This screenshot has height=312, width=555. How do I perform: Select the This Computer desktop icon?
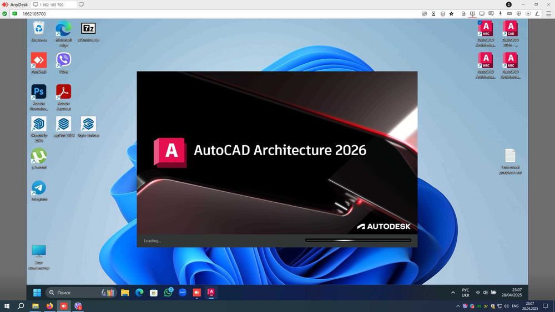(x=39, y=257)
